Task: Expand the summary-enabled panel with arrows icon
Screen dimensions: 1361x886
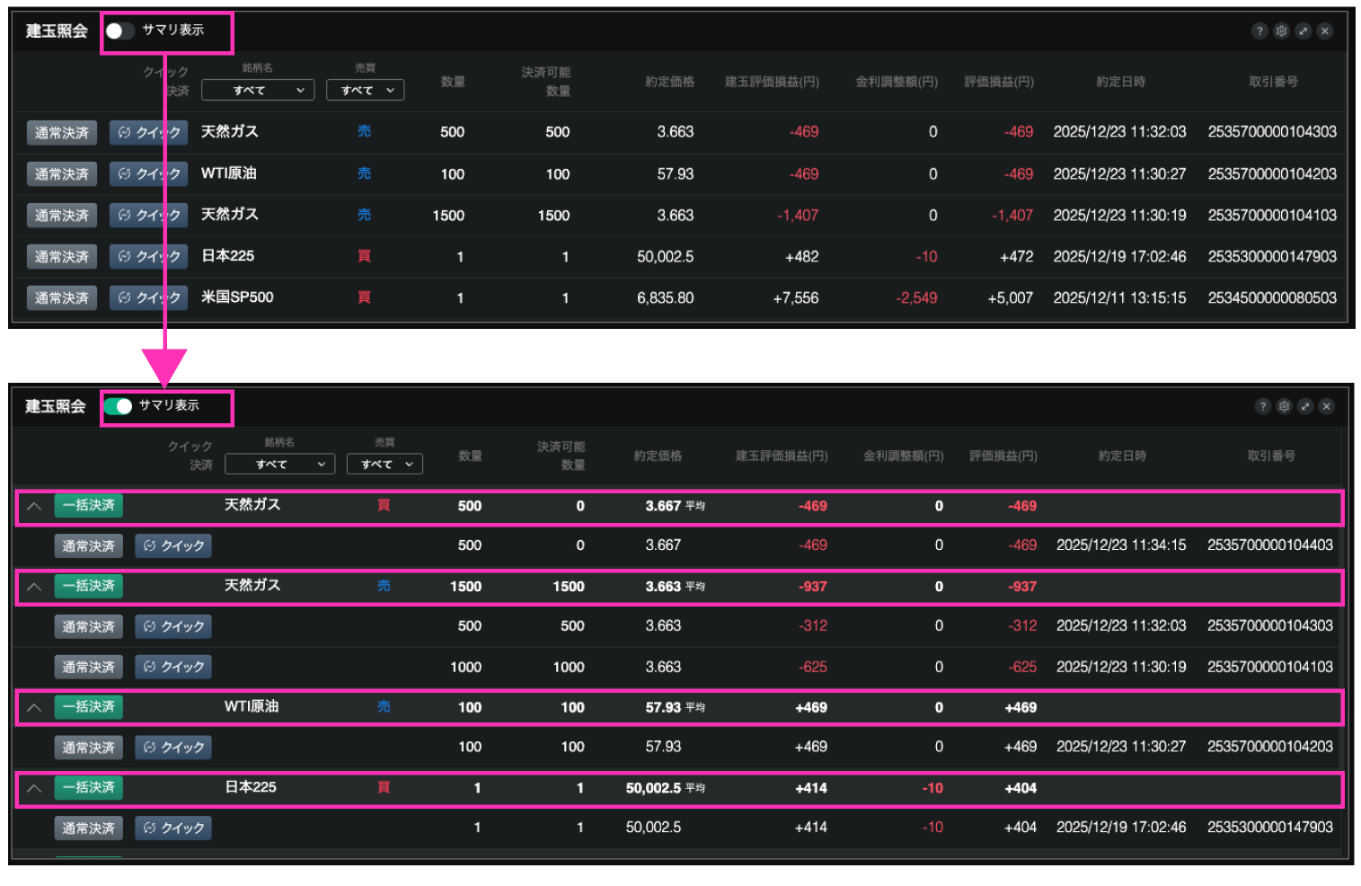Action: click(1305, 406)
